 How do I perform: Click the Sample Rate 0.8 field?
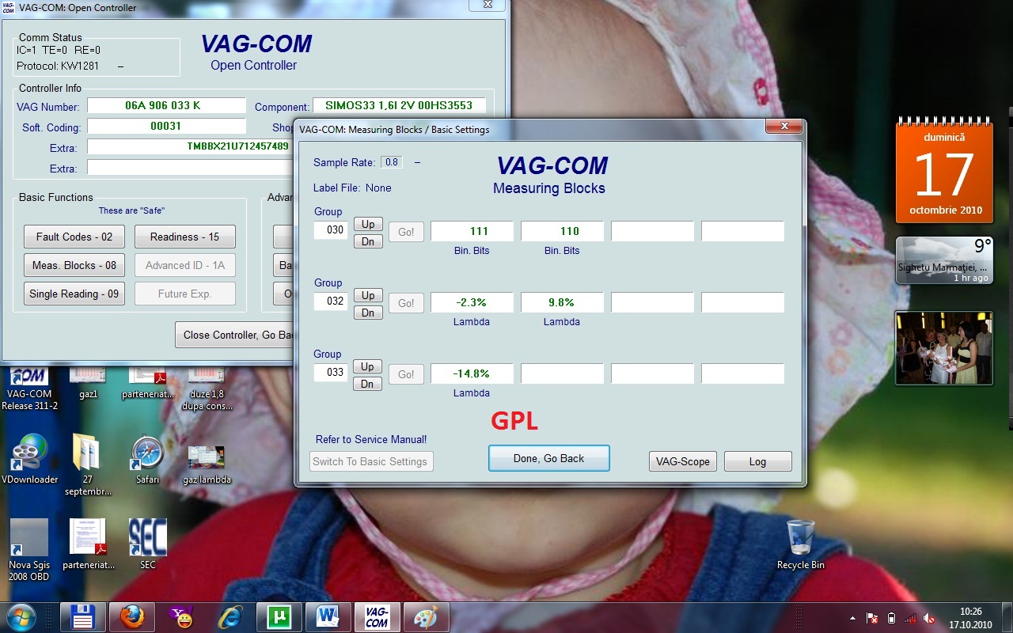[391, 162]
